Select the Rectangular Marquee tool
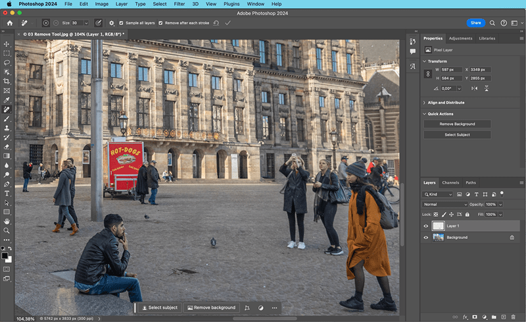This screenshot has width=526, height=322. [7, 53]
